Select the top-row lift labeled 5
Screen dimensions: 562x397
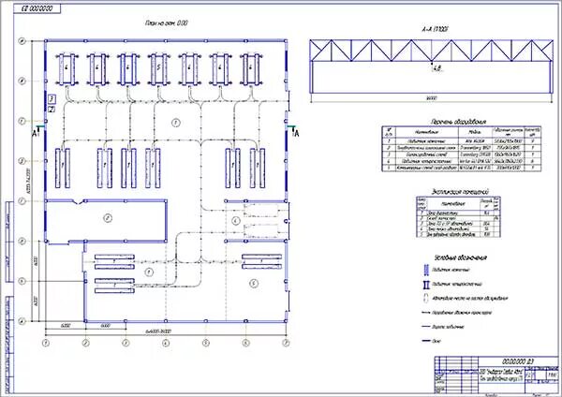click(159, 69)
